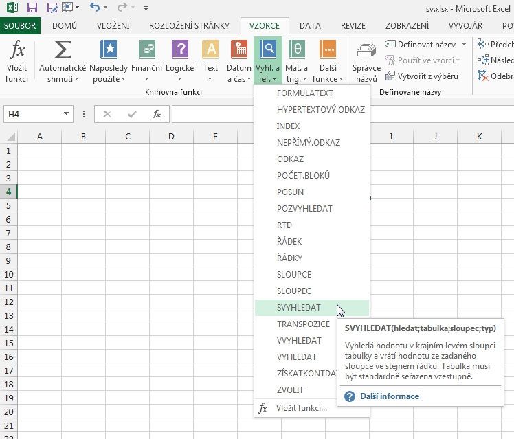Viewport: 514px width, 439px height.
Task: Click the Excel application icon
Action: click(12, 7)
